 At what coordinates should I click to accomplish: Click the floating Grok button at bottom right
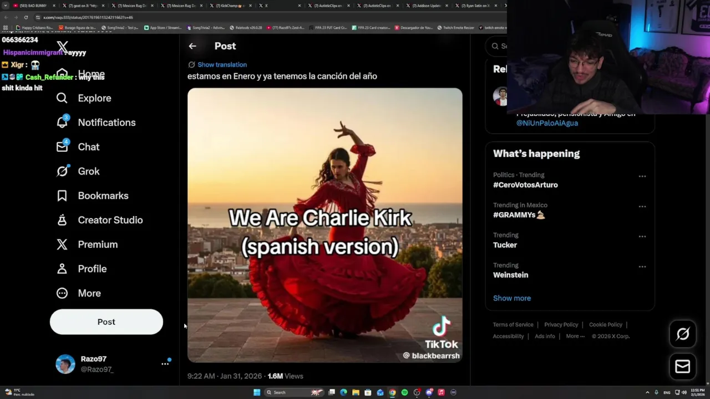pyautogui.click(x=683, y=334)
